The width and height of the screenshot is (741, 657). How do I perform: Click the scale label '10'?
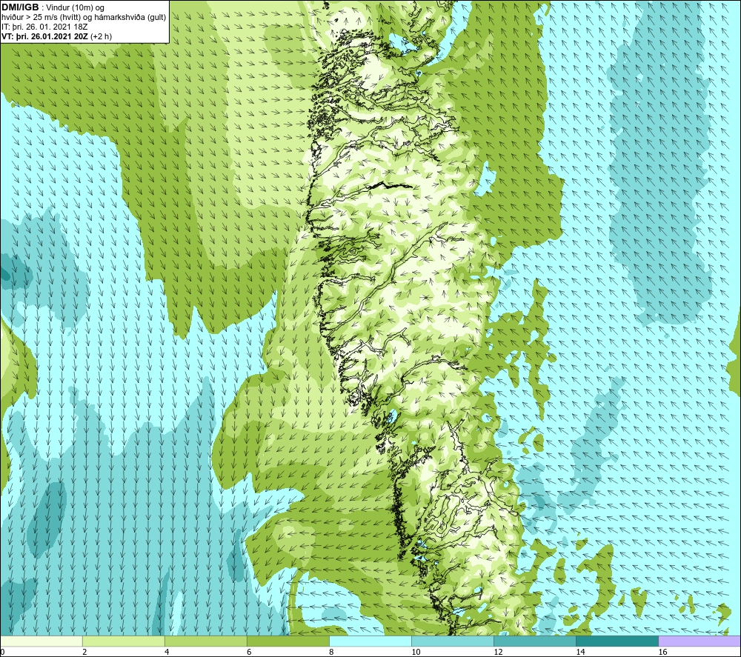point(416,653)
